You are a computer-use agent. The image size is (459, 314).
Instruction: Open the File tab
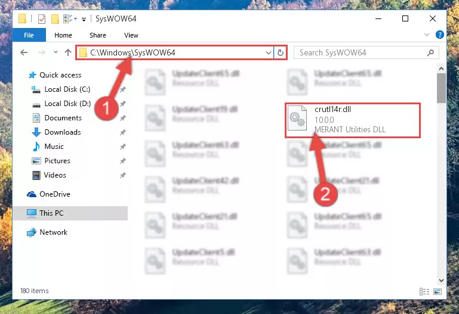29,35
